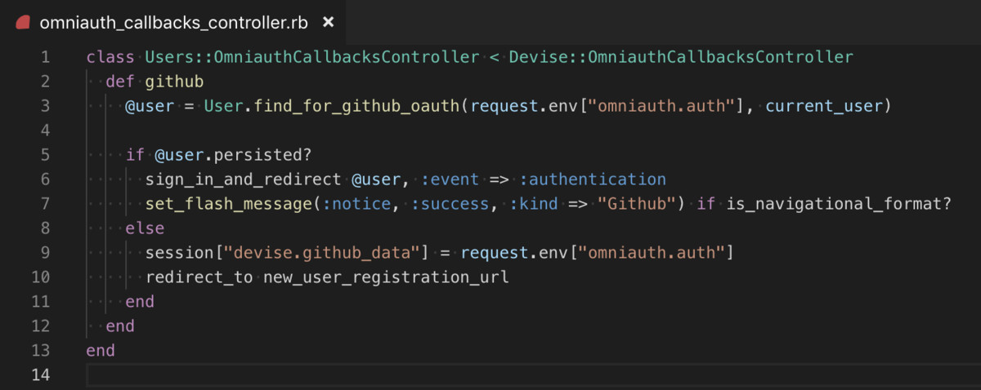Click 'current_user' argument on line 3
Viewport: 981px width, 390px height.
tap(825, 106)
